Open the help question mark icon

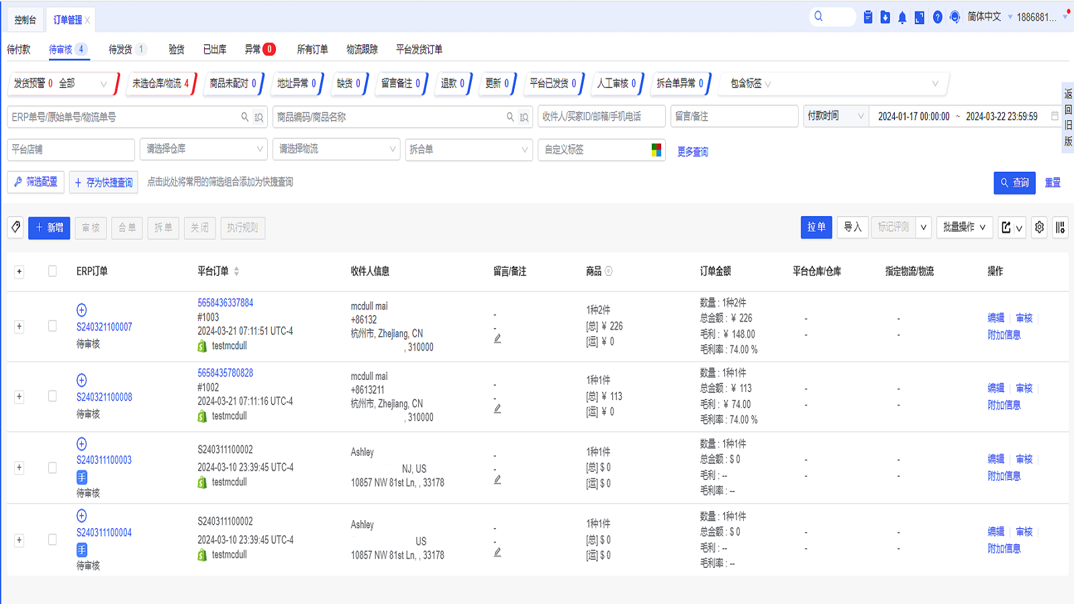[937, 17]
